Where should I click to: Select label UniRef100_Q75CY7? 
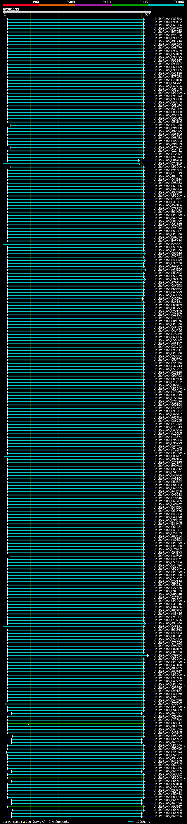tap(168, 704)
